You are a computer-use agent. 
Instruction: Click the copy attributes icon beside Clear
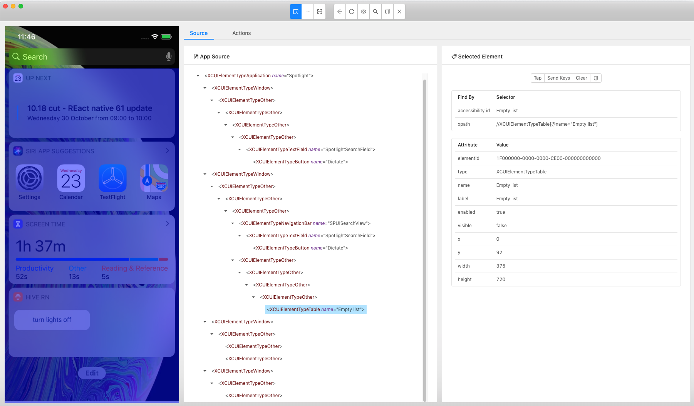596,78
